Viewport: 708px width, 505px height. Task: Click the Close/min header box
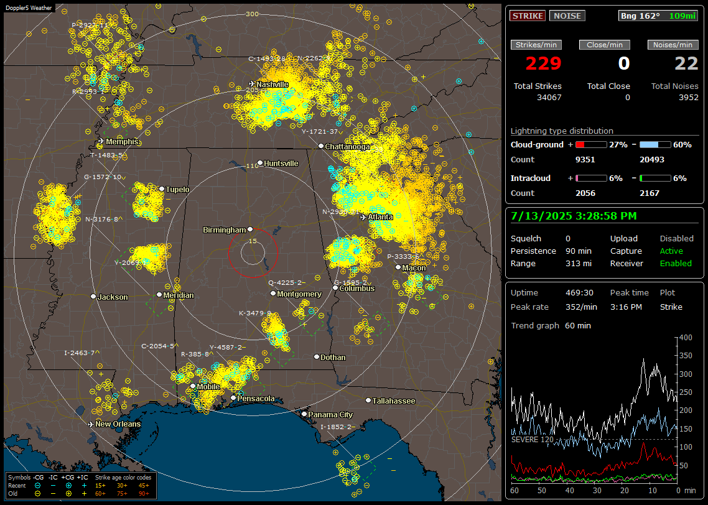(x=605, y=45)
